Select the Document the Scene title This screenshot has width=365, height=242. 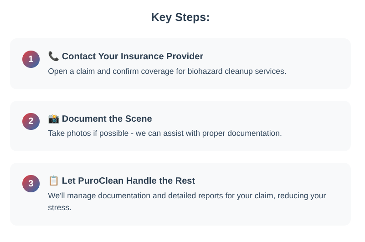point(107,118)
